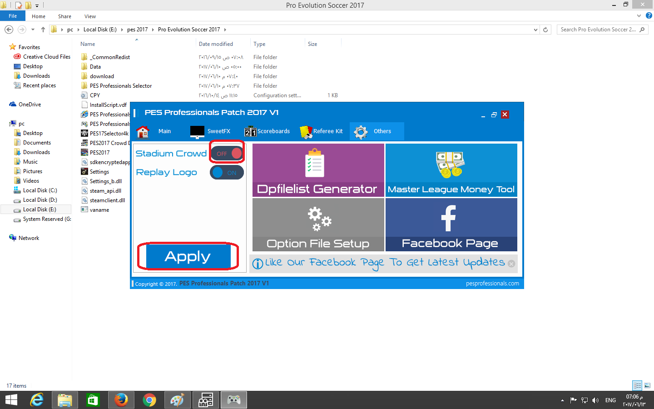The height and width of the screenshot is (409, 654).
Task: Expand breadcrumb arrow after pc
Action: [78, 30]
